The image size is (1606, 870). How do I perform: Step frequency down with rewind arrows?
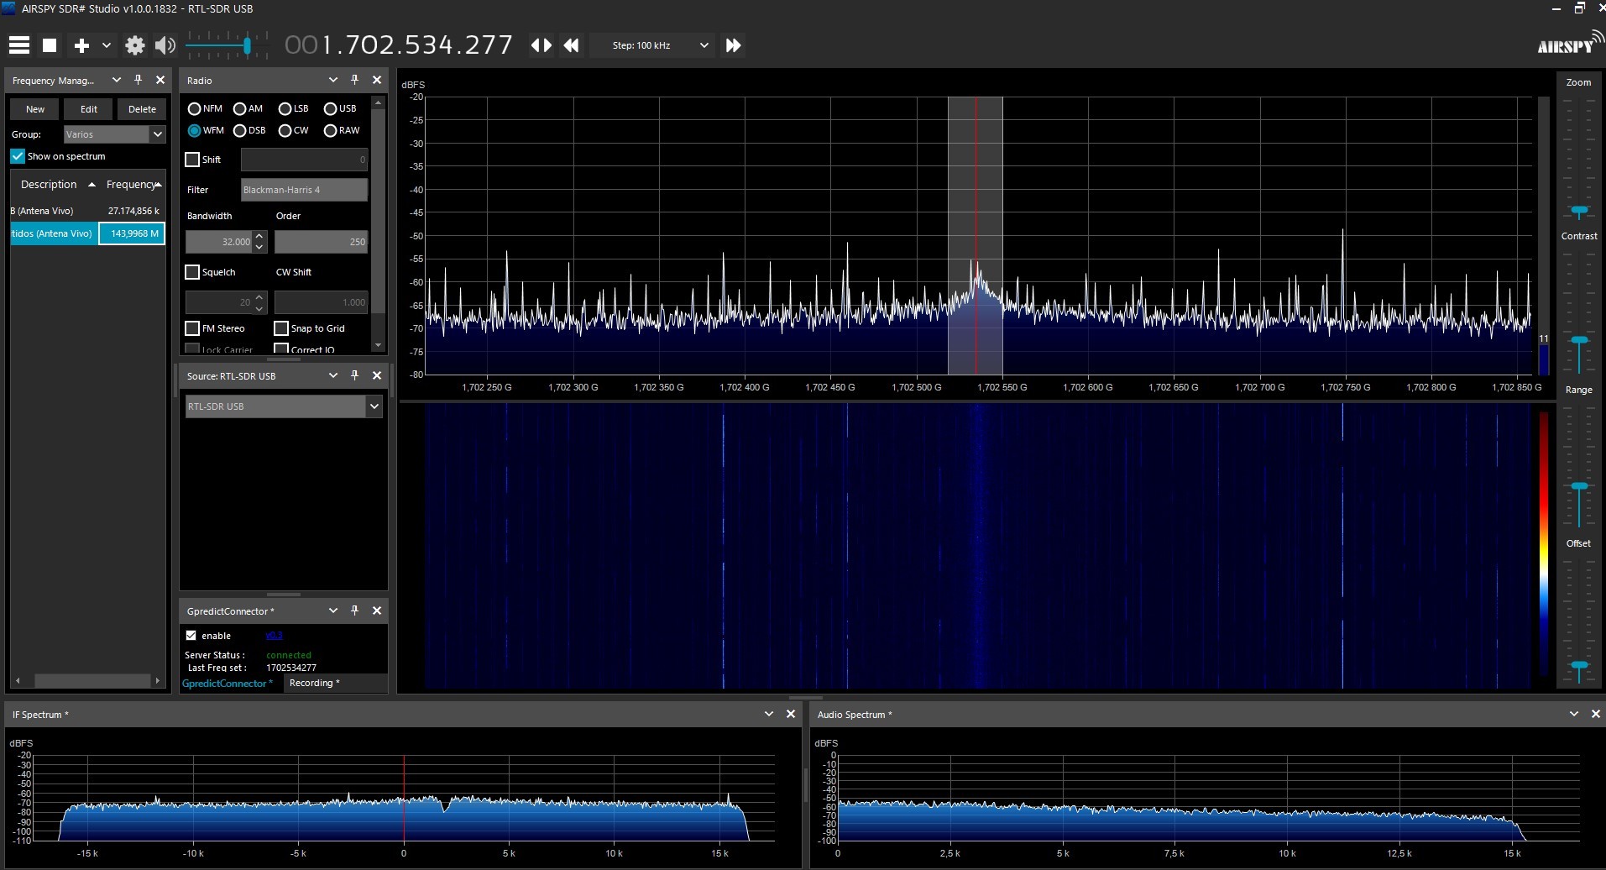coord(572,45)
